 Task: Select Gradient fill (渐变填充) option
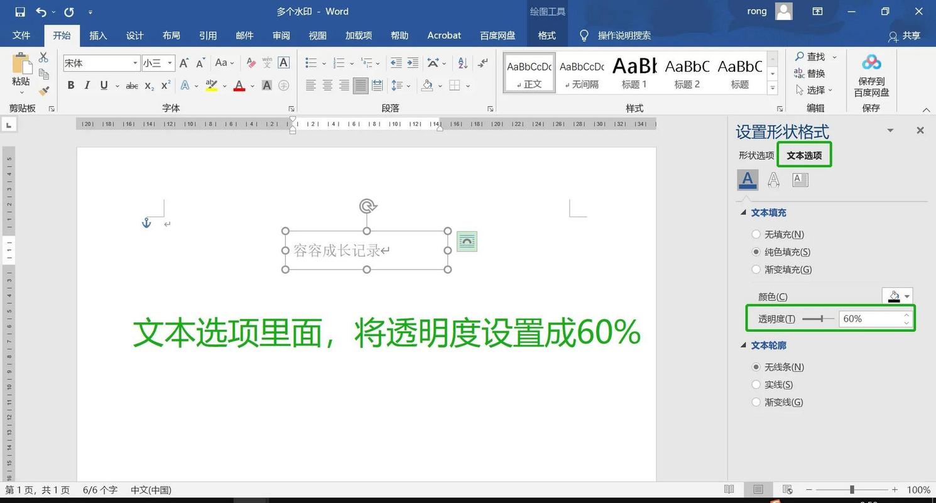pos(756,270)
